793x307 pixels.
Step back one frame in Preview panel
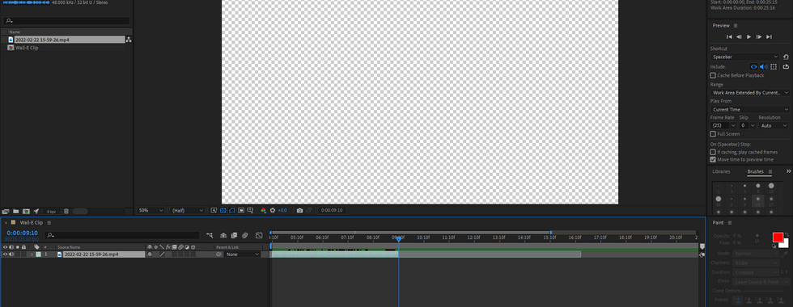[739, 37]
